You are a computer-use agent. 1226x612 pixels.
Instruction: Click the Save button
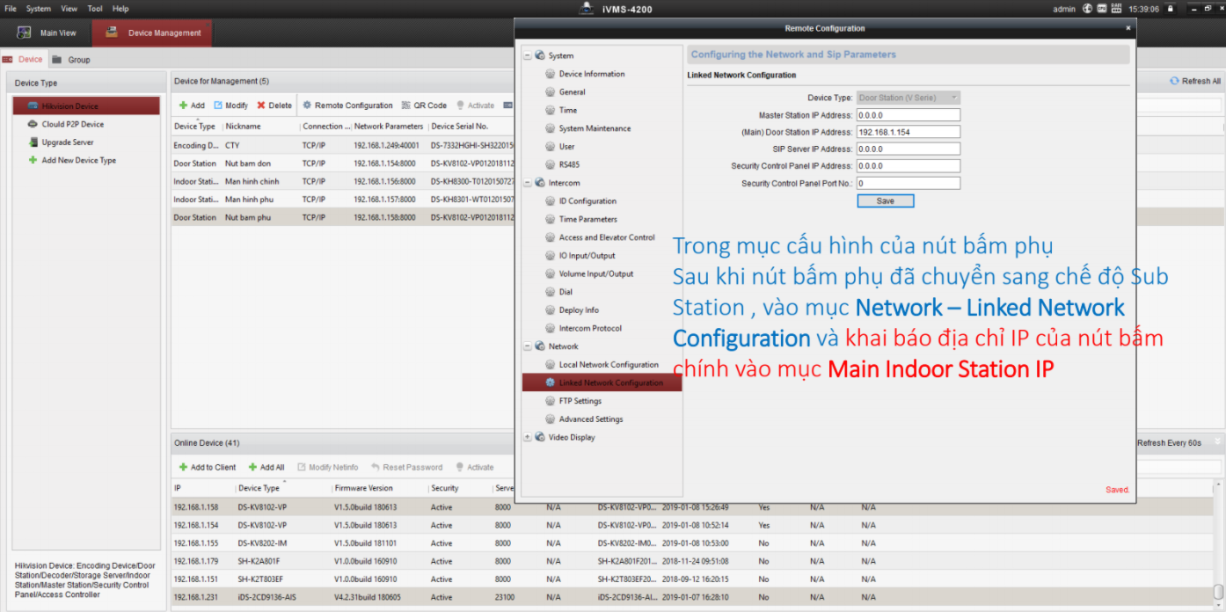point(885,201)
